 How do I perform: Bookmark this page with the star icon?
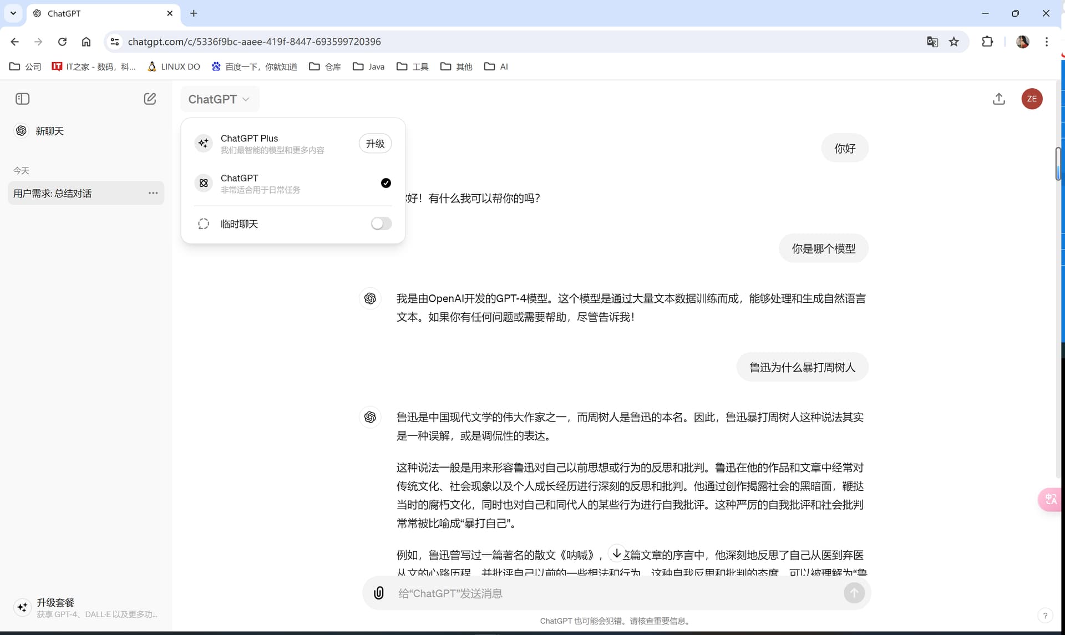954,42
